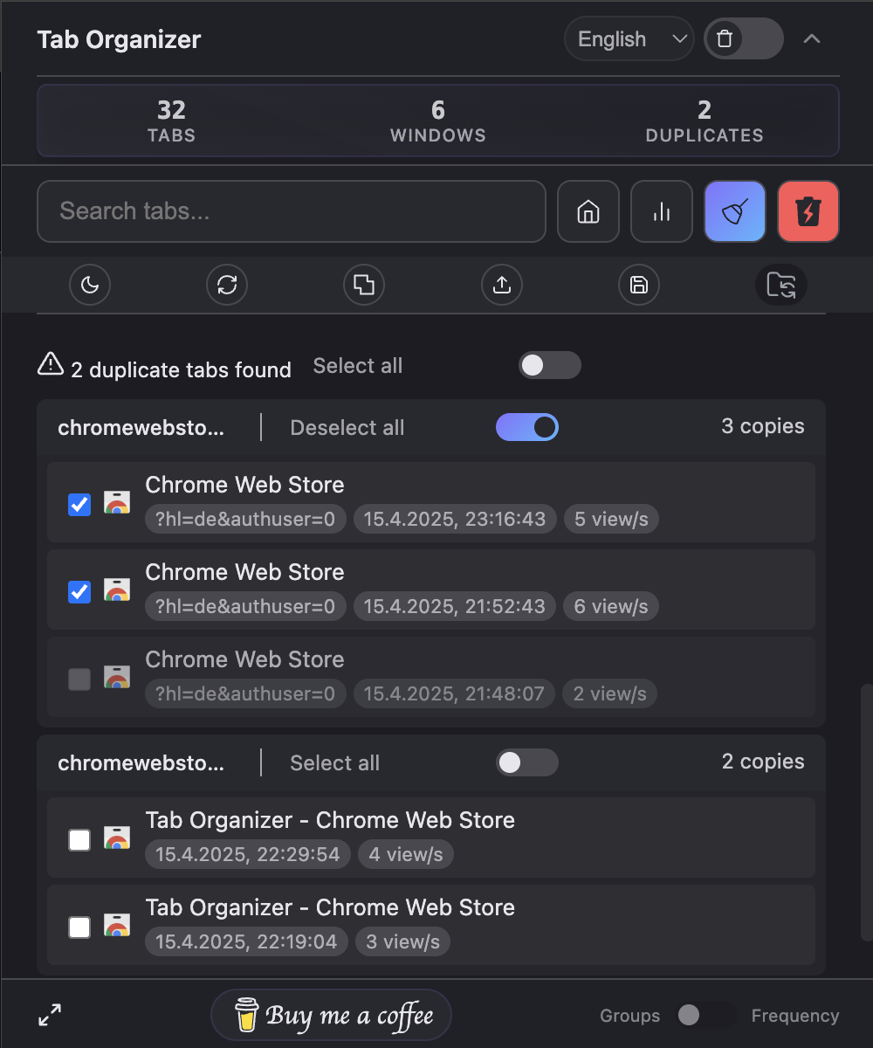
Task: Select the duplicate cleaner broom tool
Action: click(735, 211)
